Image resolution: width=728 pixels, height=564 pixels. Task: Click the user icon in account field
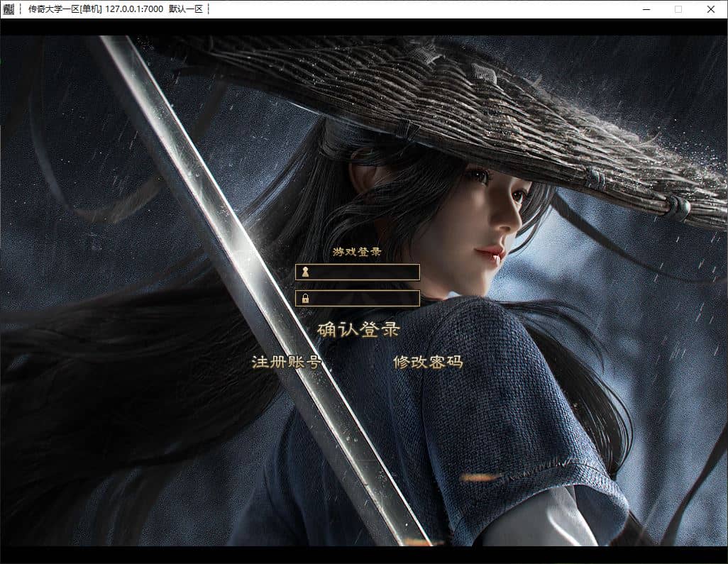305,272
